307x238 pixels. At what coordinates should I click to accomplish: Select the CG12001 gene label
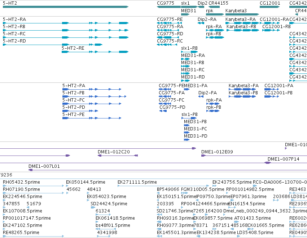[270, 3]
